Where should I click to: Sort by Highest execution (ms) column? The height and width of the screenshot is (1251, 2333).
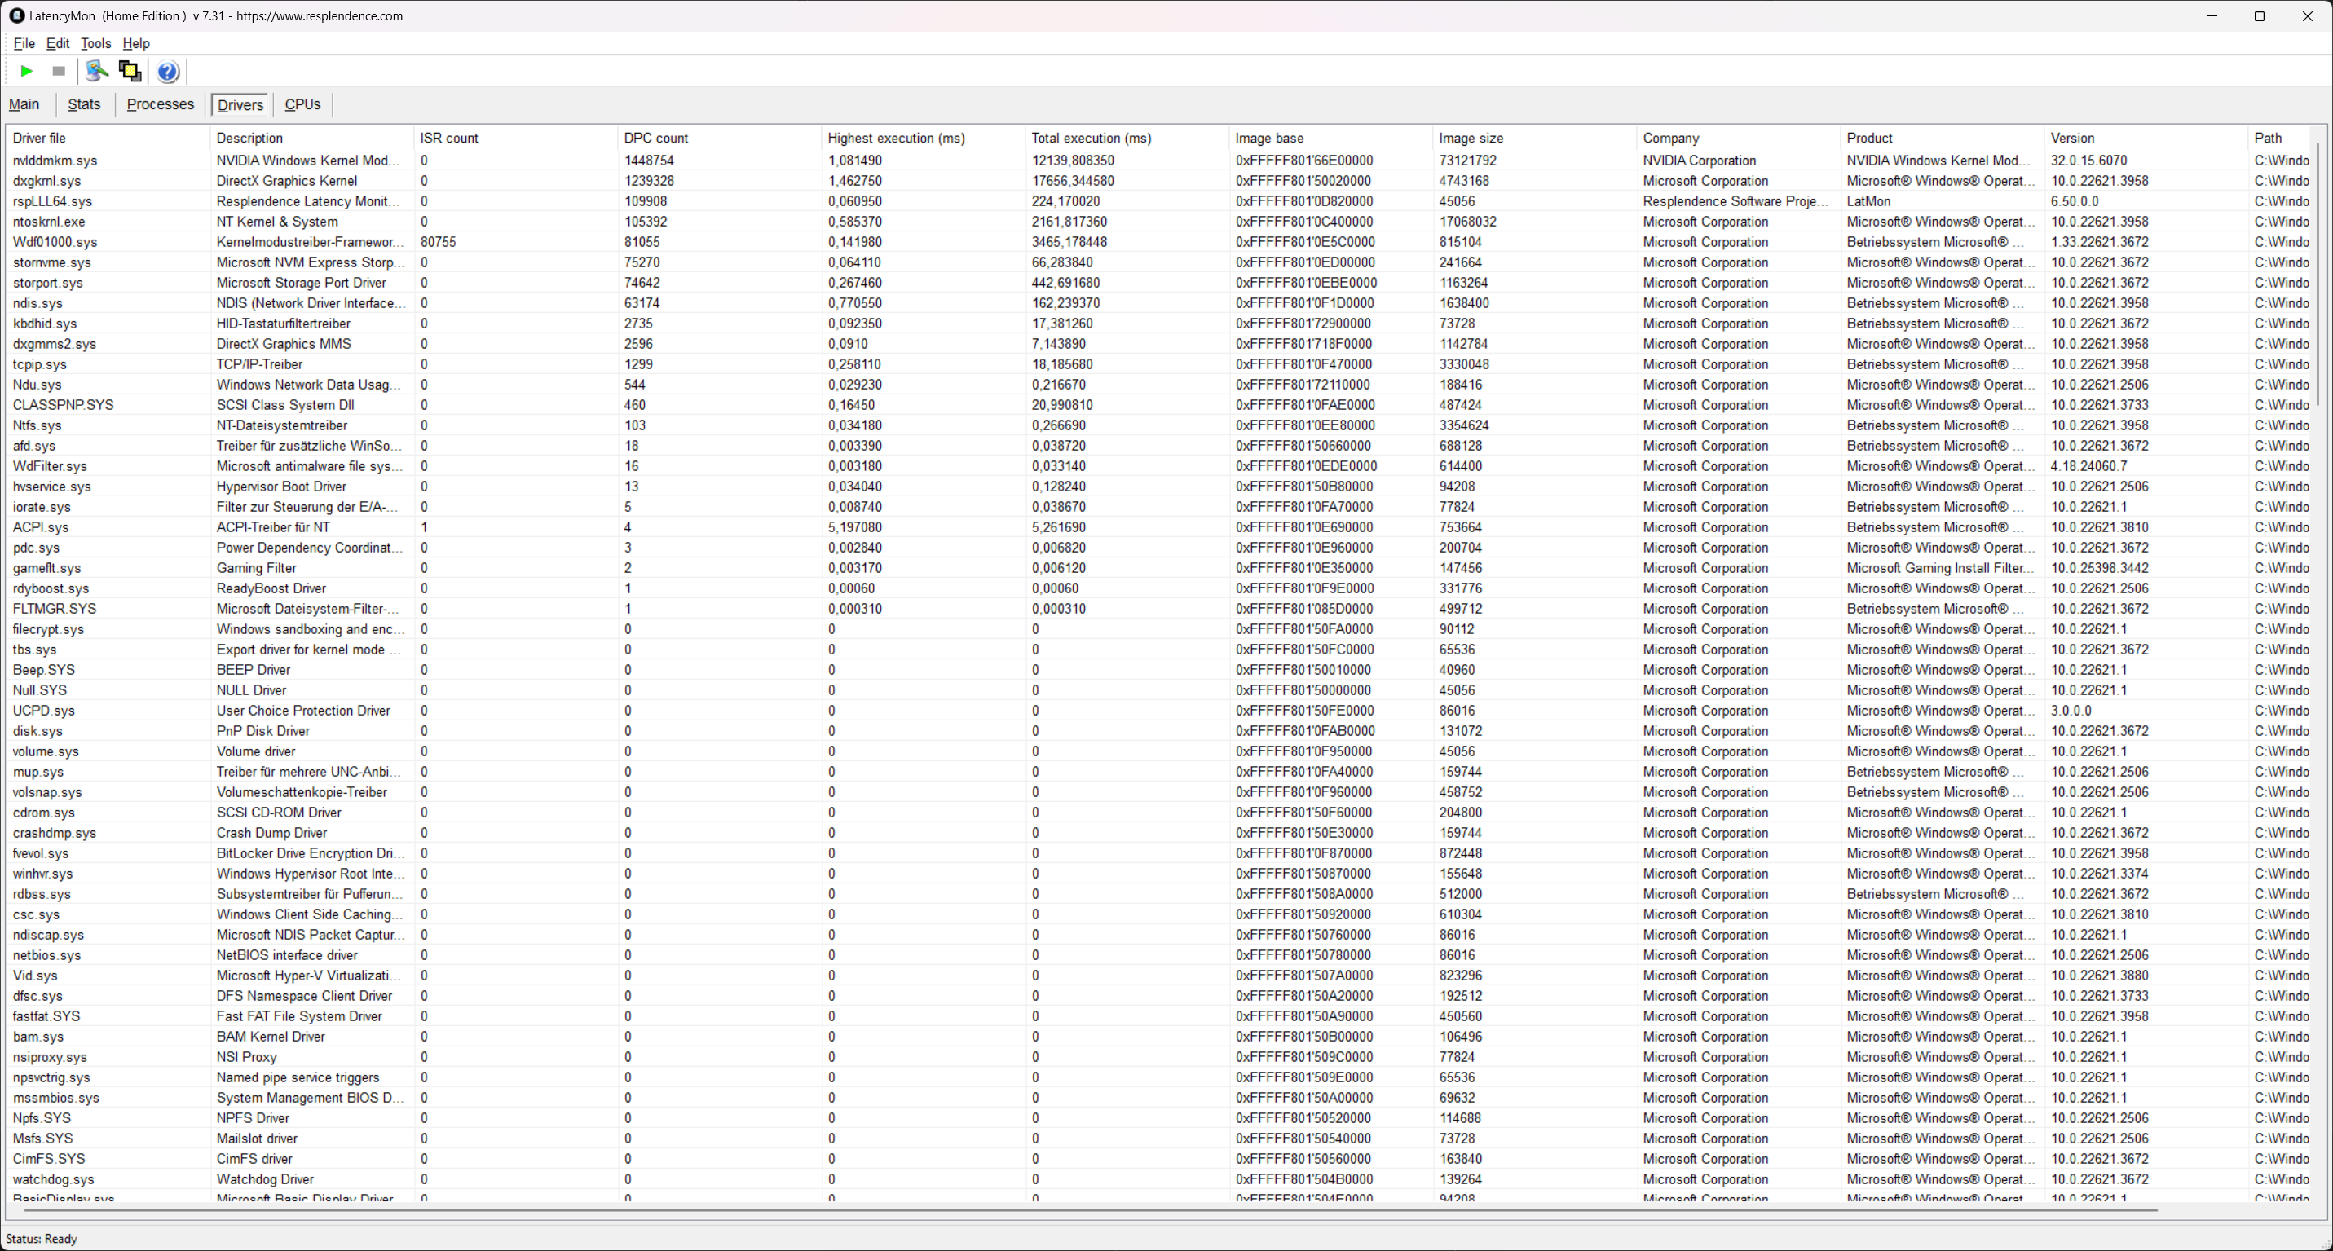click(x=895, y=138)
